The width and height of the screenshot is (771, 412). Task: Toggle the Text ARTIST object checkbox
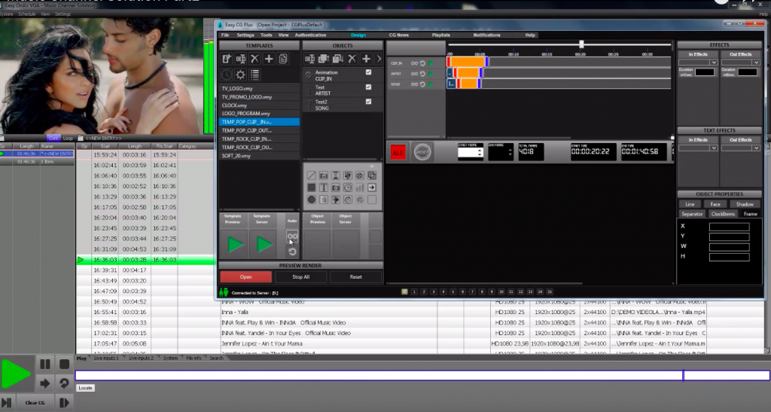pos(368,87)
